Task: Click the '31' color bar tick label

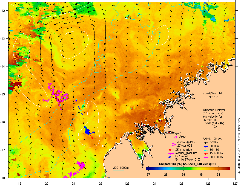Action: pos(218,175)
